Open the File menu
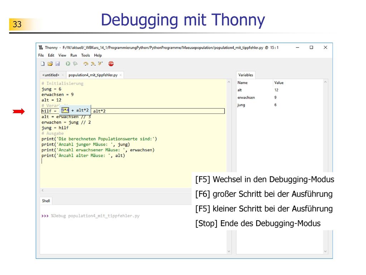 pyautogui.click(x=41, y=56)
